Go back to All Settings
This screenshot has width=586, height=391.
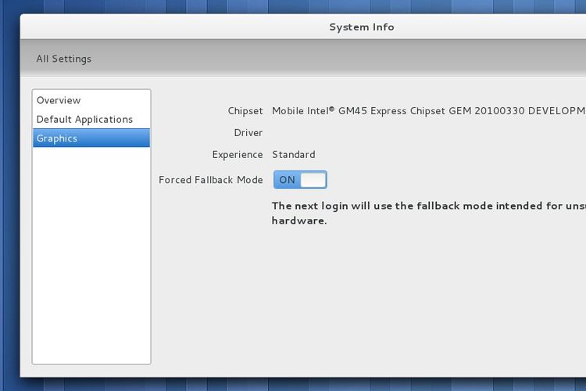tap(63, 59)
